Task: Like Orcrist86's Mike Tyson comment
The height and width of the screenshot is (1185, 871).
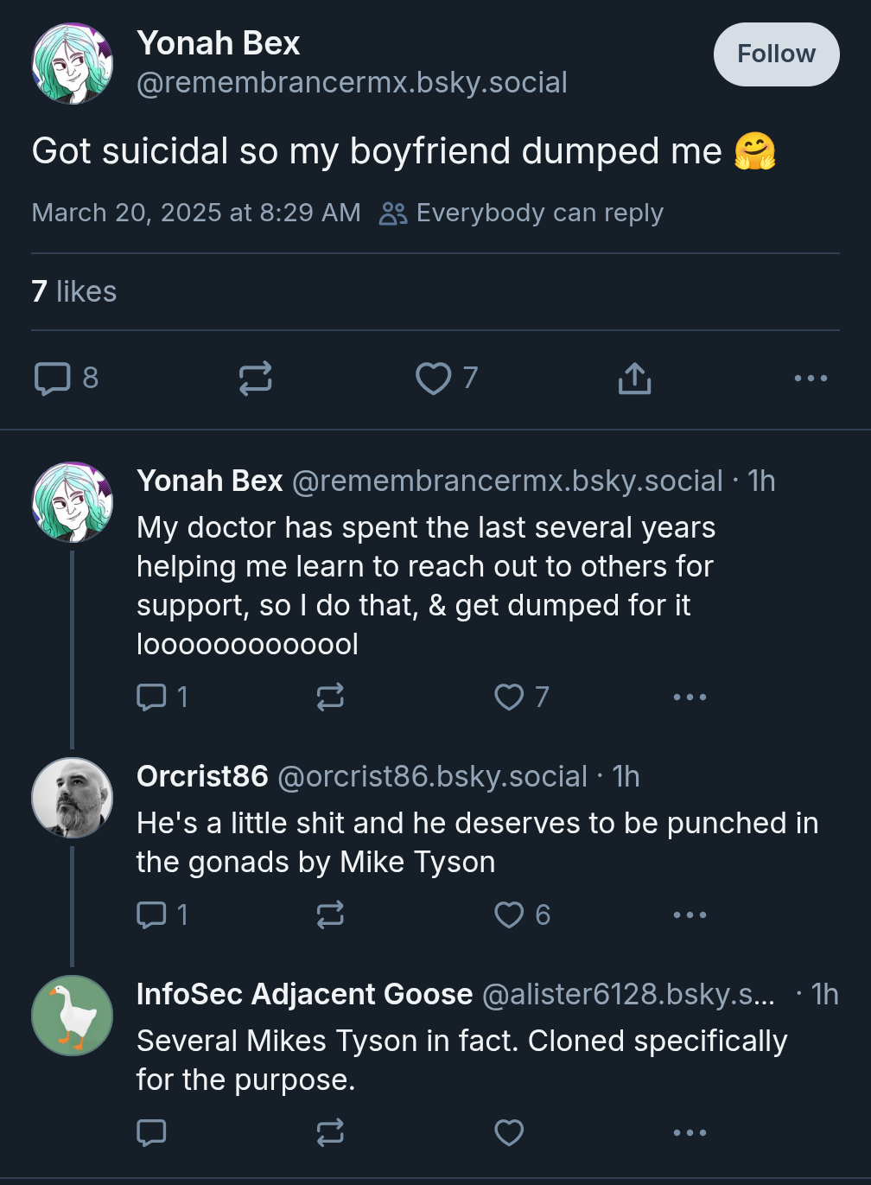Action: pos(509,914)
